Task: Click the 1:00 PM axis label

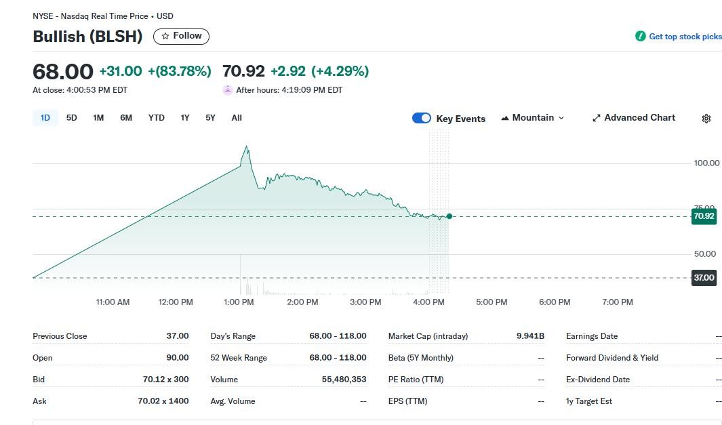Action: click(x=239, y=302)
